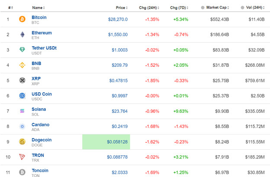
Task: Click the Toncoin logo icon
Action: (x=22, y=172)
